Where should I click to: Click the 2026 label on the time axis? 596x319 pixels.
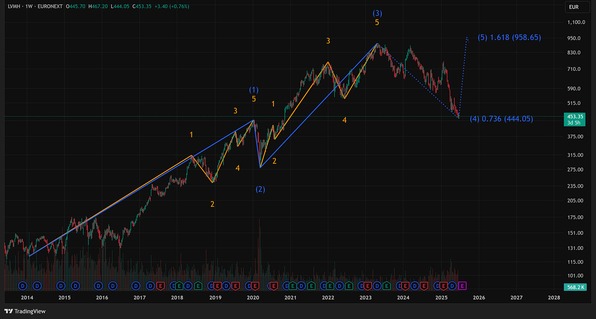coord(479,298)
